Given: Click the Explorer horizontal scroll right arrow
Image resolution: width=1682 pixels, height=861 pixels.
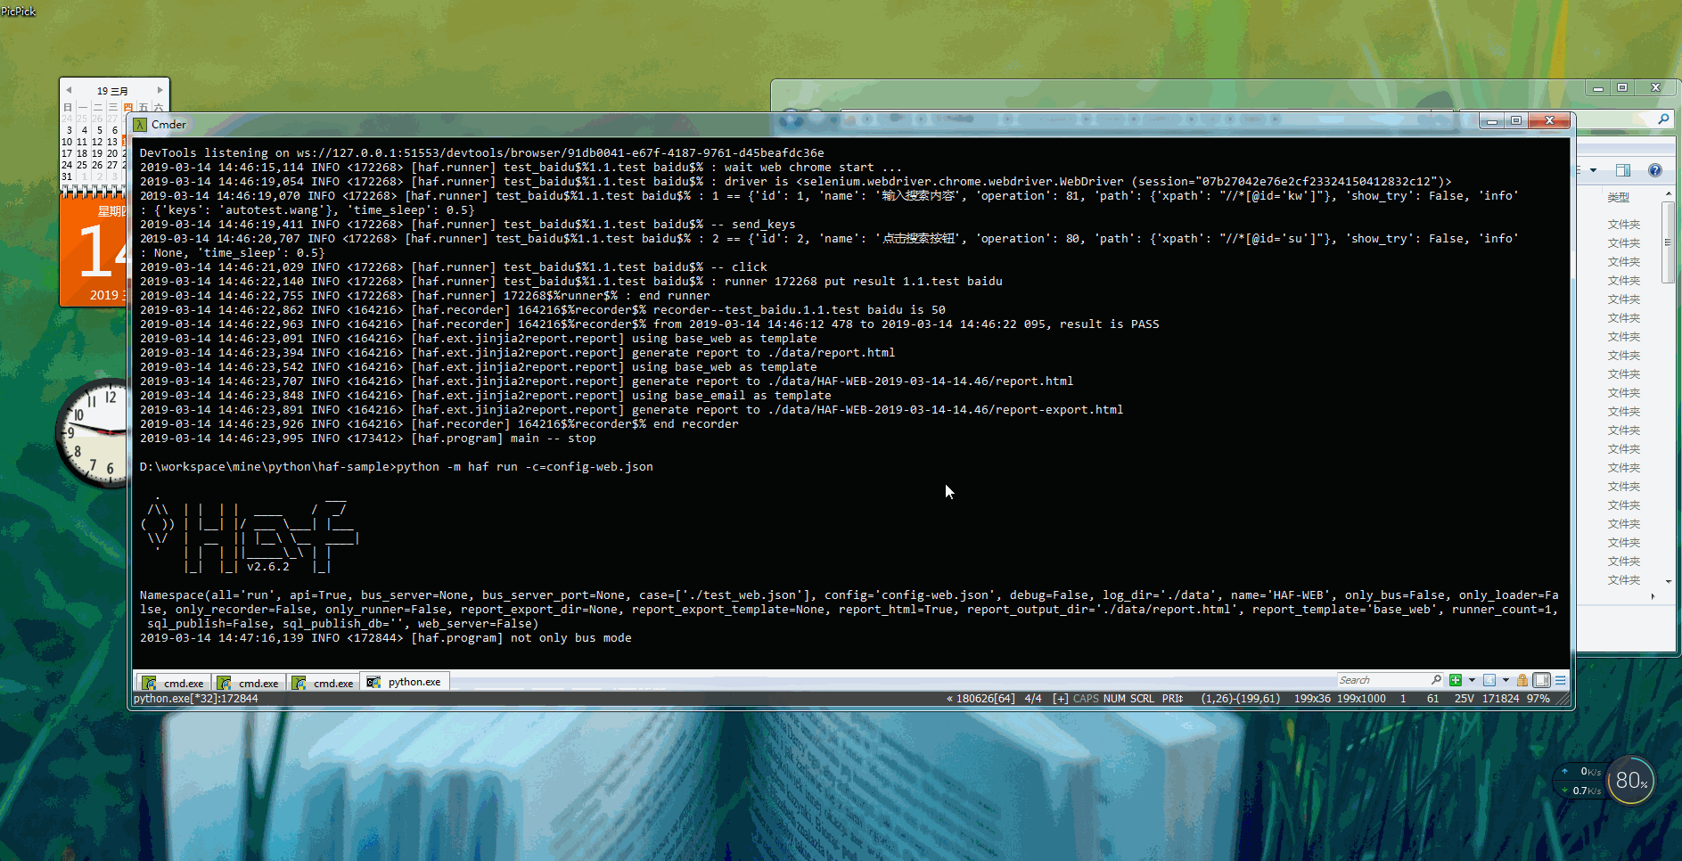Looking at the screenshot, I should click(1653, 597).
